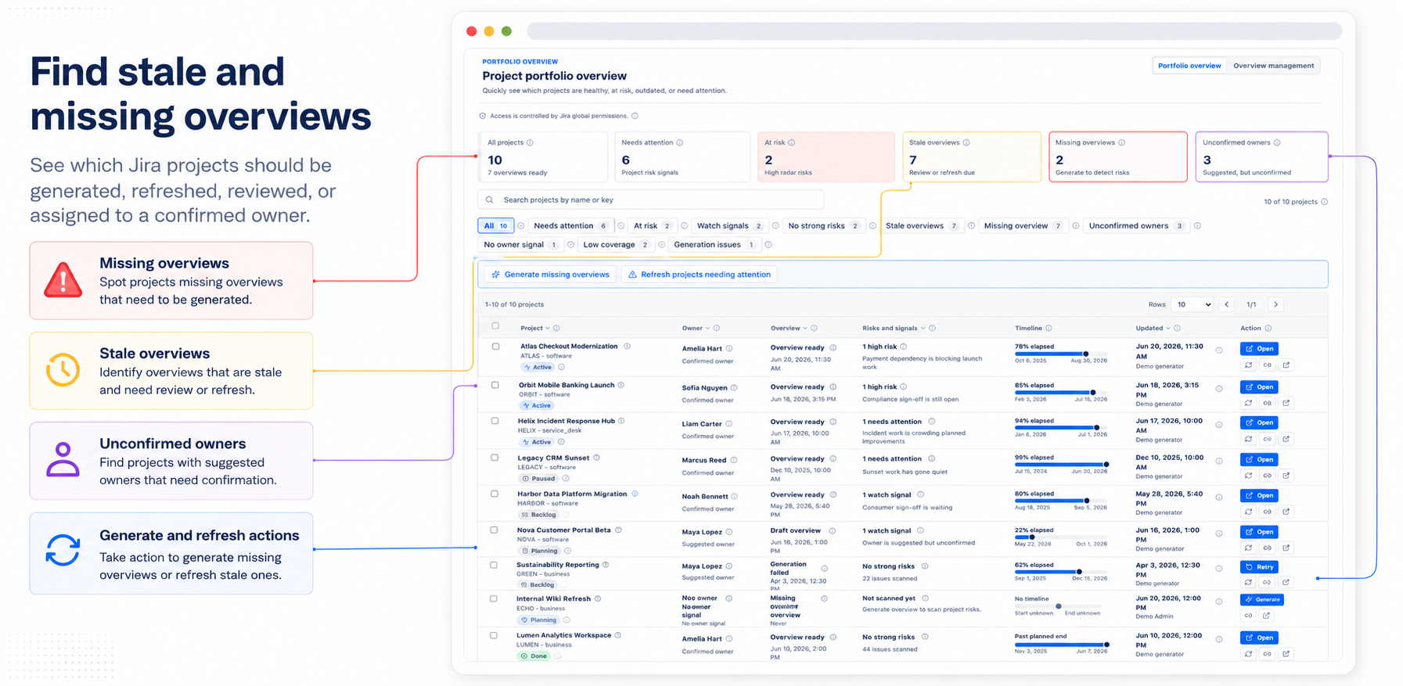Screen dimensions: 1403x686
Task: Click the search projects by name field
Action: [x=651, y=200]
